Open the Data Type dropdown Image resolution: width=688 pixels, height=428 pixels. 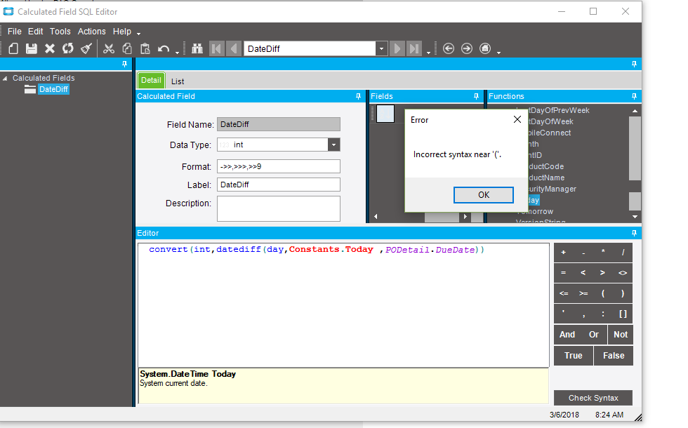[334, 145]
